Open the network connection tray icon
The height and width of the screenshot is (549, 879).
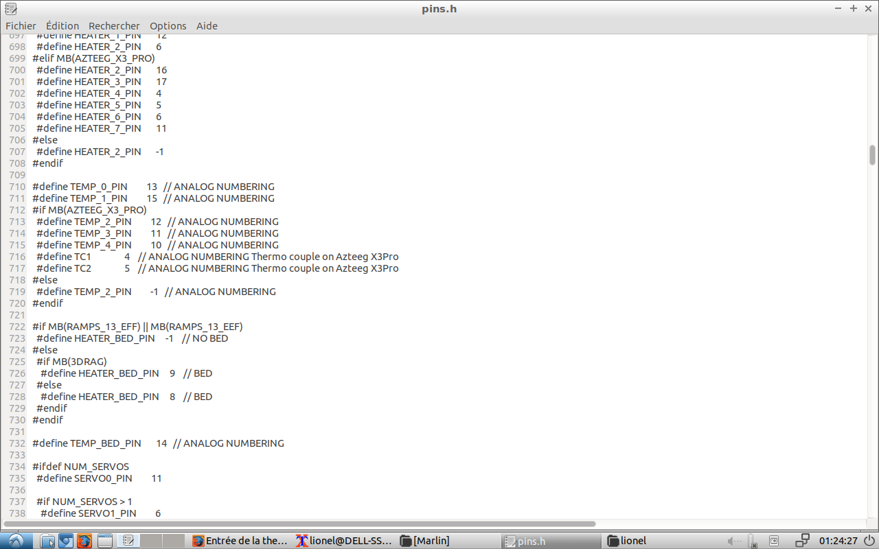[x=803, y=541]
